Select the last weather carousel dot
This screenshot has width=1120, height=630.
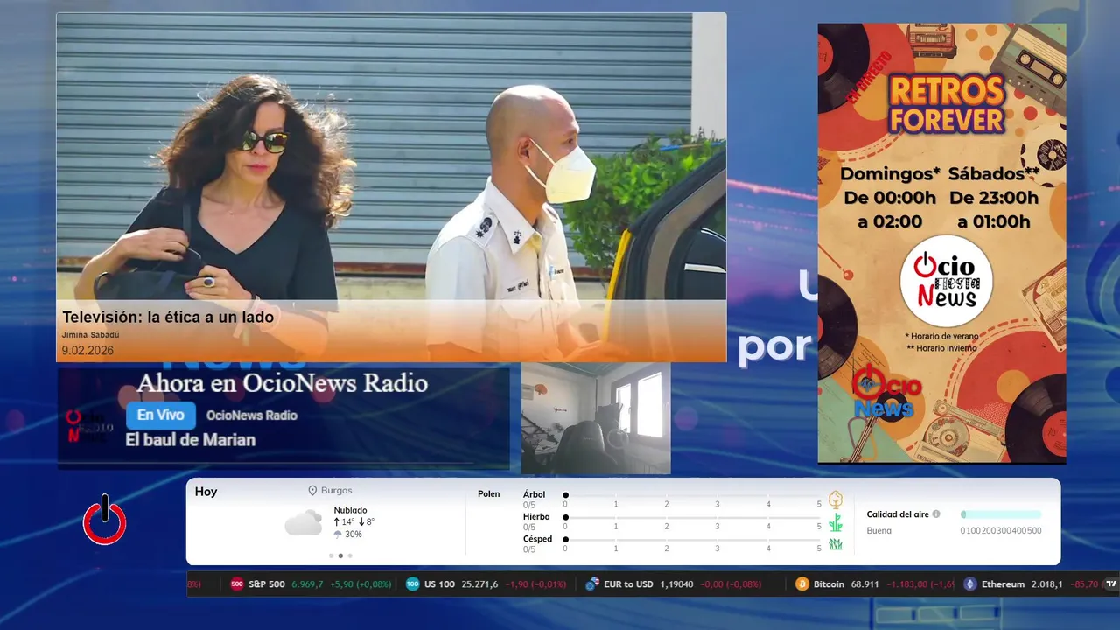(x=350, y=556)
